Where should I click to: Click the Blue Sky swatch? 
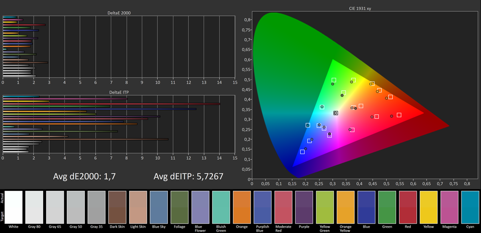point(159,207)
